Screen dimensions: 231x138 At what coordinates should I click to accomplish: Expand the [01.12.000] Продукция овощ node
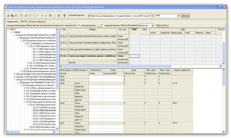pos(28,63)
